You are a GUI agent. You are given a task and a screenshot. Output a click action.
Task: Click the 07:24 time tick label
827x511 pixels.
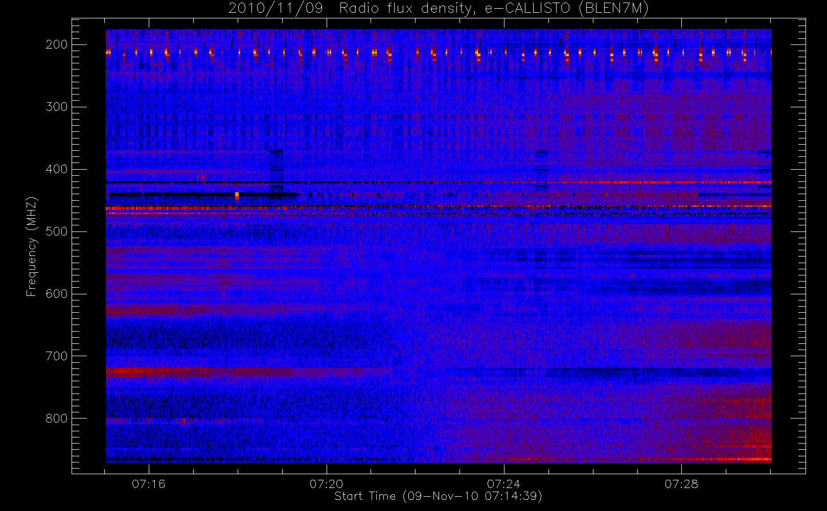504,484
